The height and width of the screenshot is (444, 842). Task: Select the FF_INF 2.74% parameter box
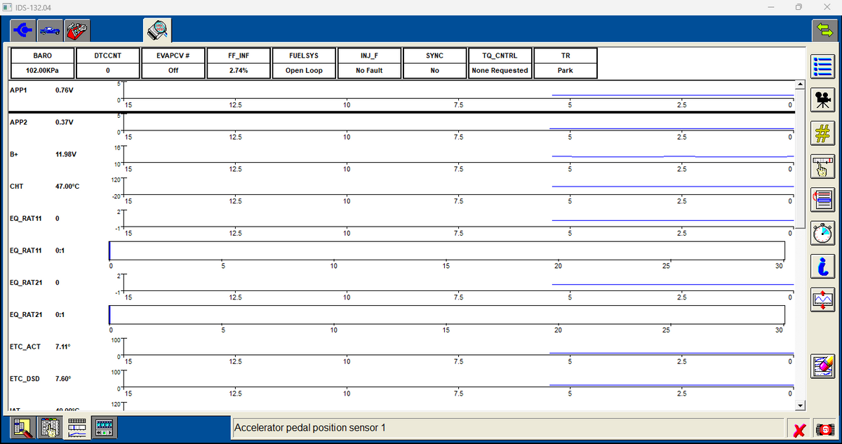[239, 63]
